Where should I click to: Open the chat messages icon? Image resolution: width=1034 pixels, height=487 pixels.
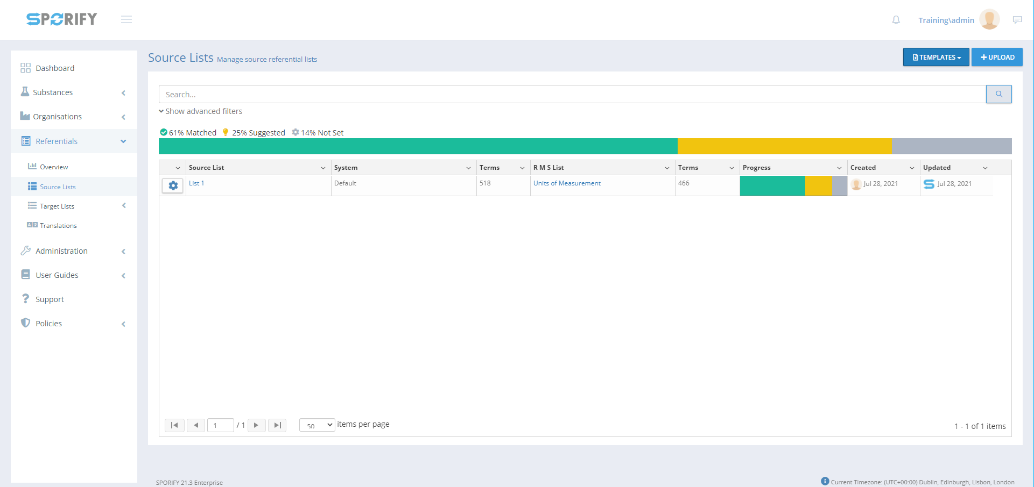click(x=1017, y=20)
